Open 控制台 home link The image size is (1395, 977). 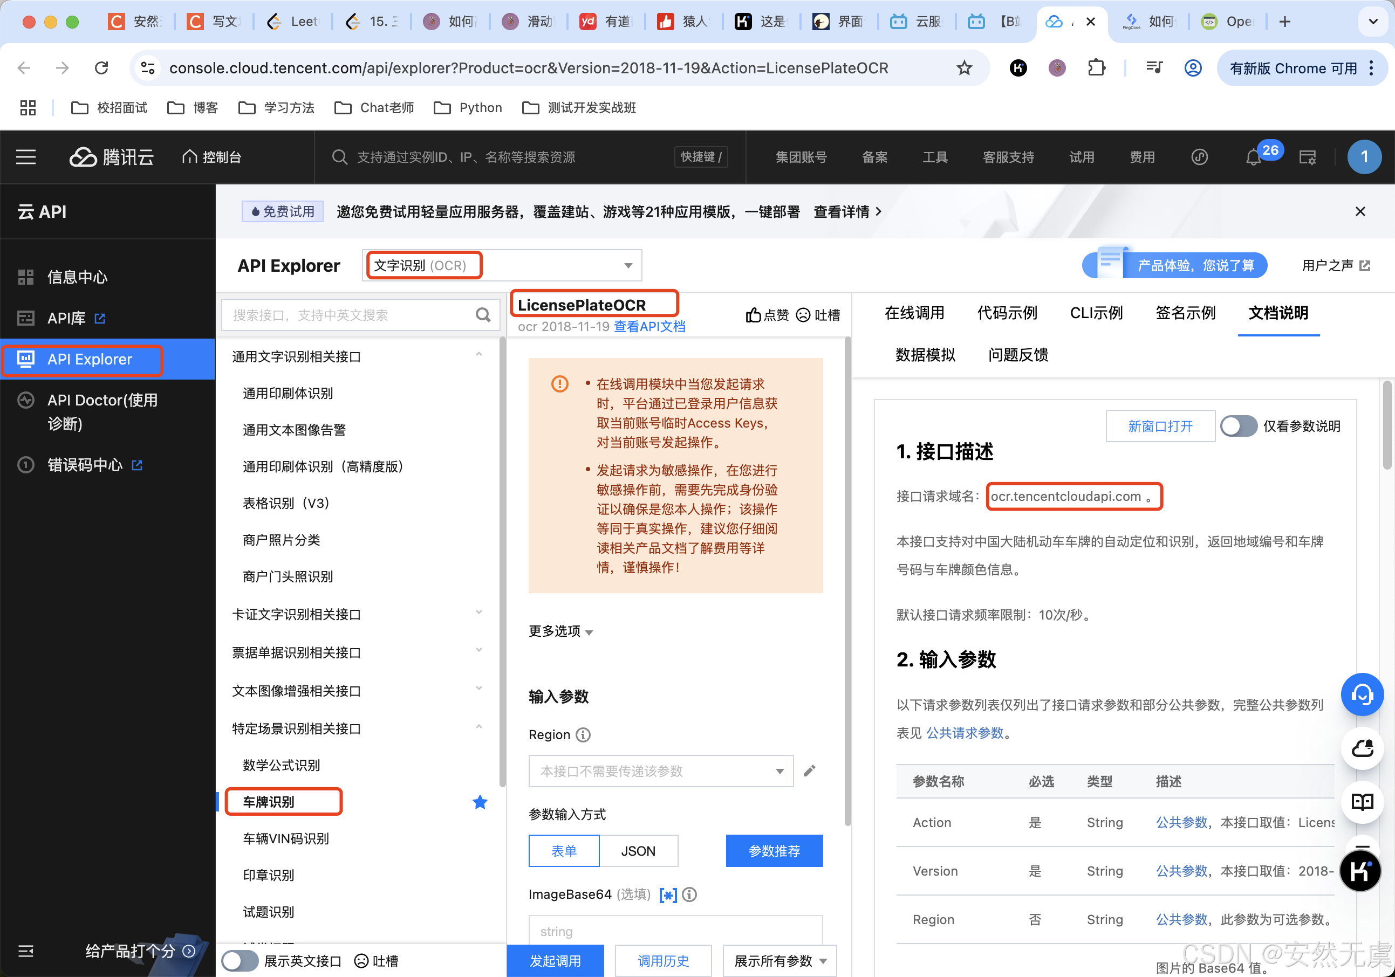click(211, 157)
